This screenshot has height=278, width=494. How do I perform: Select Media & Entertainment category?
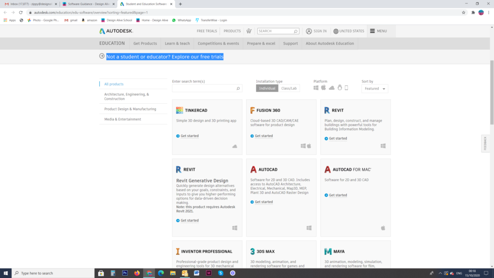coord(123,119)
